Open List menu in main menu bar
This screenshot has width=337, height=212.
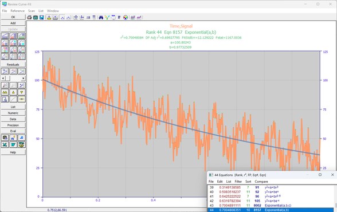(41, 11)
